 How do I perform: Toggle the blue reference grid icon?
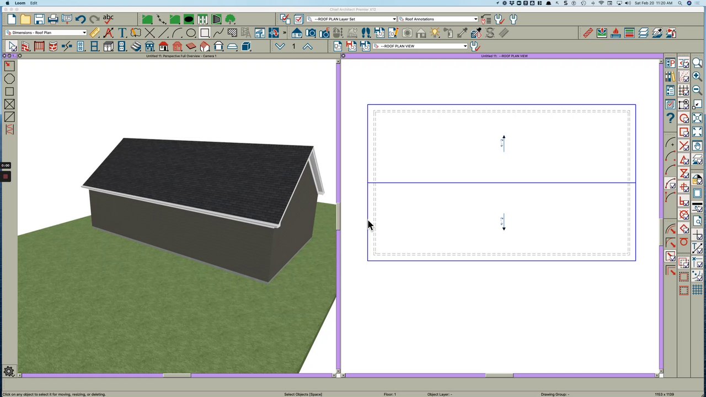point(697,290)
